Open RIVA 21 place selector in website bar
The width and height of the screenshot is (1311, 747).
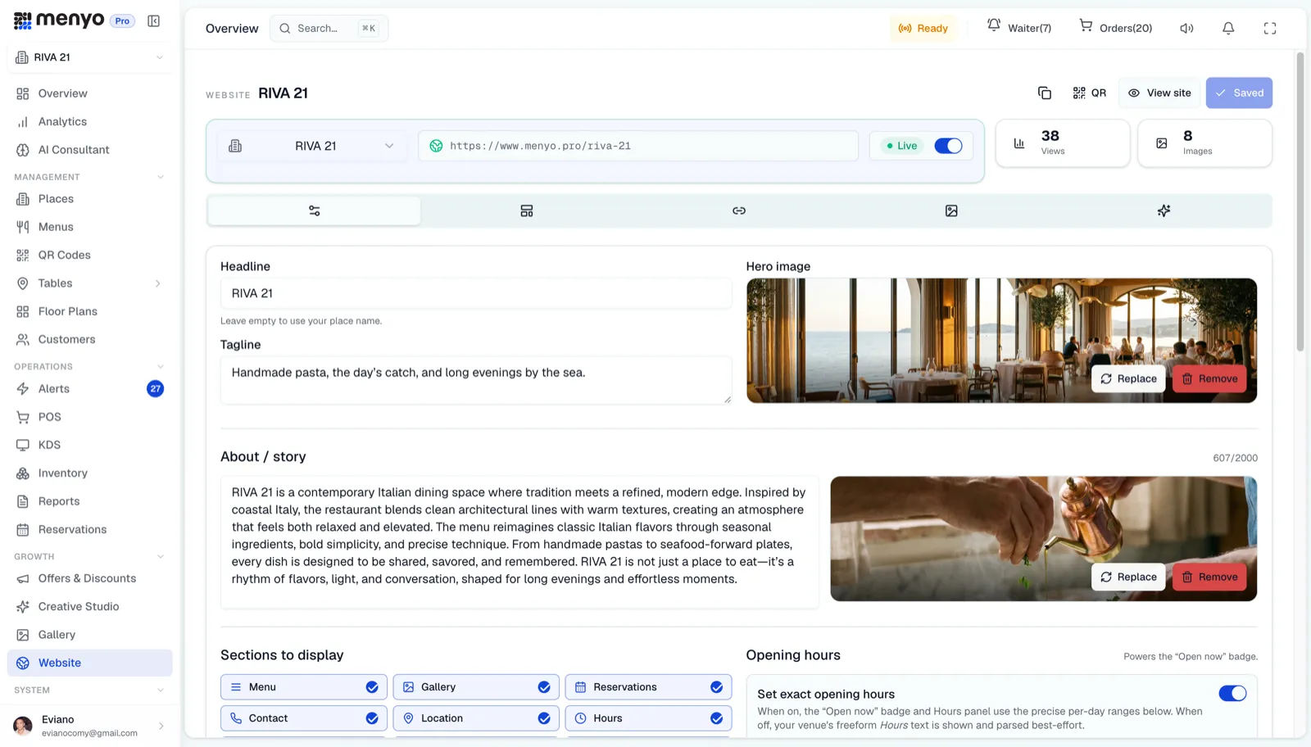tap(314, 146)
